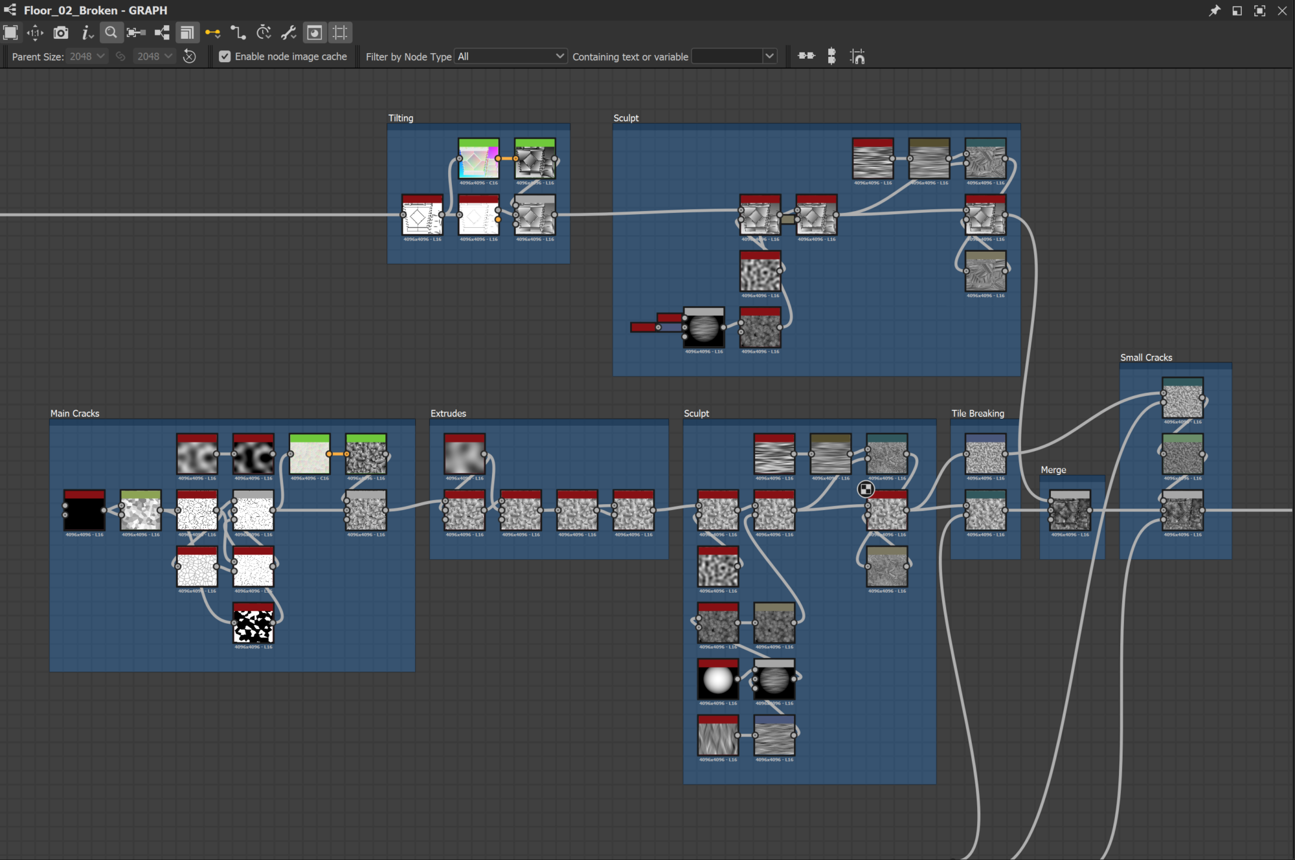Open the Filter by Node Type dropdown

510,56
